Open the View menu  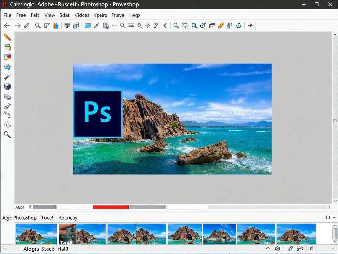(50, 15)
